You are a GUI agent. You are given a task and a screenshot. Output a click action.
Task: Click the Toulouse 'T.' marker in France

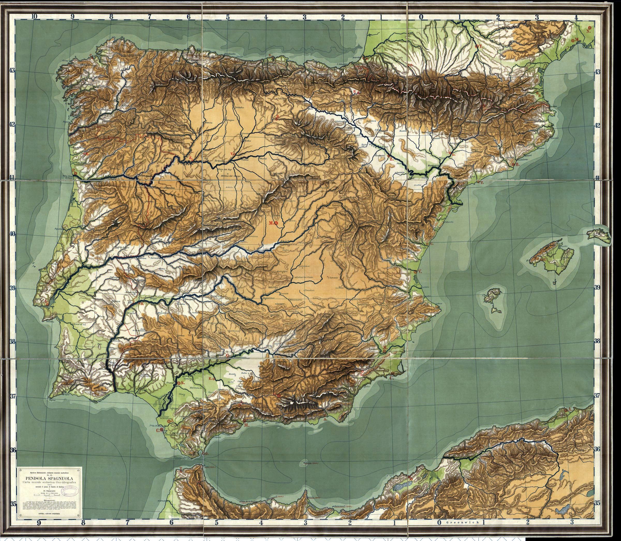click(x=477, y=46)
